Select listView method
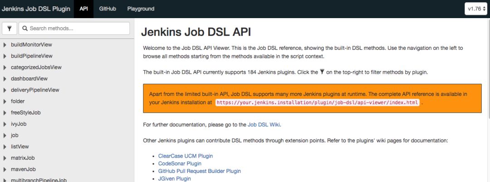Image resolution: width=490 pixels, height=182 pixels. click(20, 147)
